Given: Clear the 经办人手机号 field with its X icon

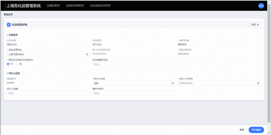Looking at the screenshot, I should click(x=258, y=83).
